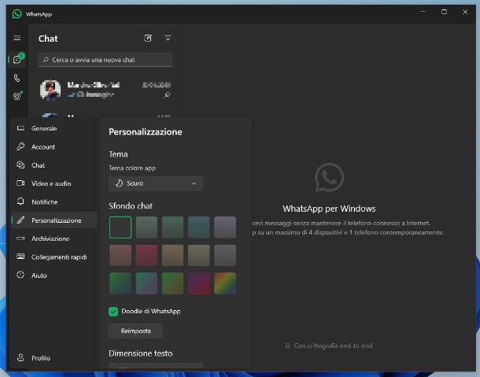Image resolution: width=480 pixels, height=377 pixels.
Task: Select the rainbow gradient swatch
Action: (225, 283)
